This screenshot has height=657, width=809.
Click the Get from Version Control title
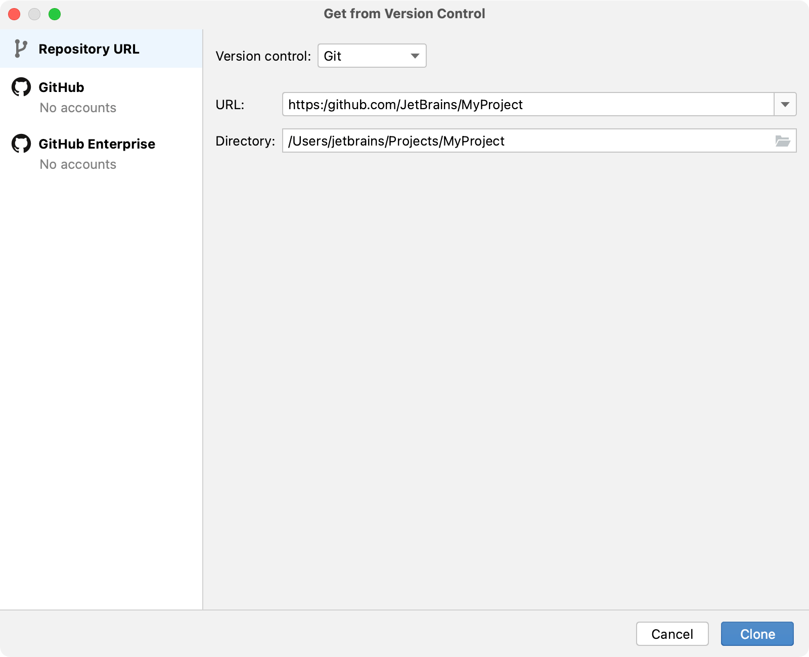tap(404, 14)
